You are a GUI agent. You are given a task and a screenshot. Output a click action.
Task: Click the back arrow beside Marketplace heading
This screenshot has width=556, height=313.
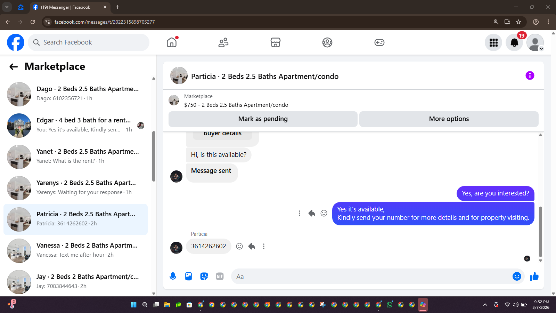[x=14, y=67]
